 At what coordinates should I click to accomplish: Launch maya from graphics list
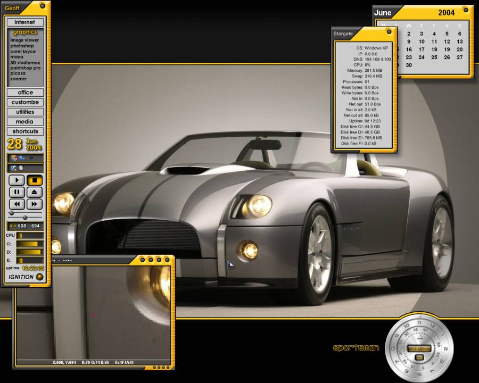[16, 57]
